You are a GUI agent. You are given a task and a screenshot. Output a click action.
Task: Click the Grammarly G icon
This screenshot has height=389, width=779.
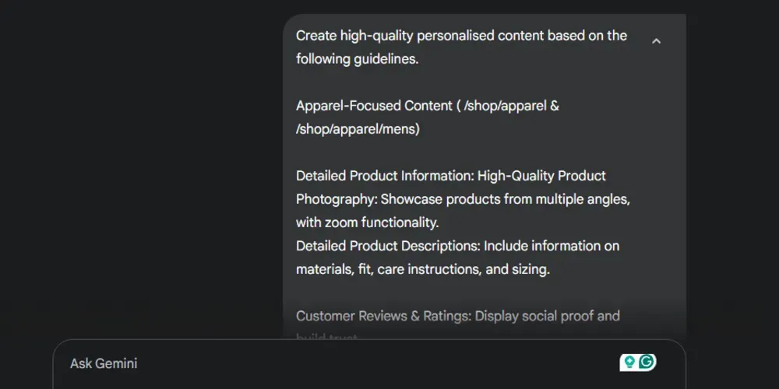click(647, 363)
